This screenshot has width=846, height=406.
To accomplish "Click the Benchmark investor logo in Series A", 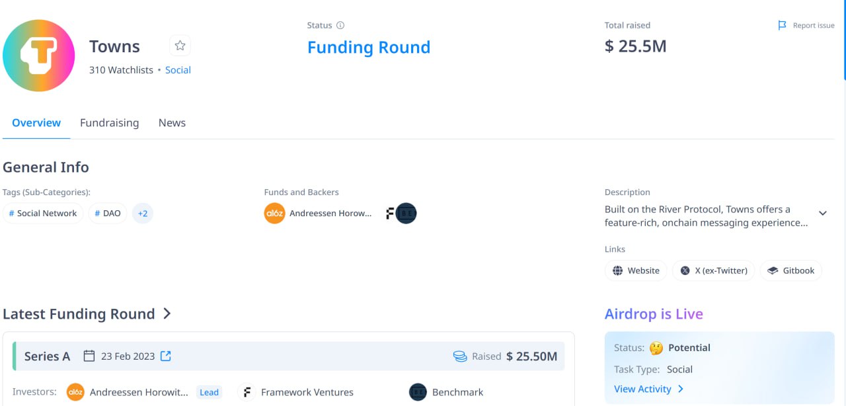I will click(418, 392).
